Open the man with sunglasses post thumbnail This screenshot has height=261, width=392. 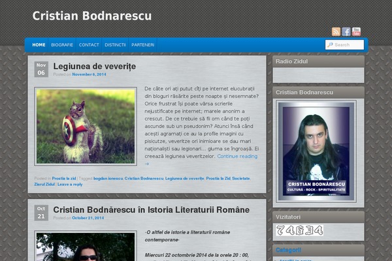(x=86, y=246)
